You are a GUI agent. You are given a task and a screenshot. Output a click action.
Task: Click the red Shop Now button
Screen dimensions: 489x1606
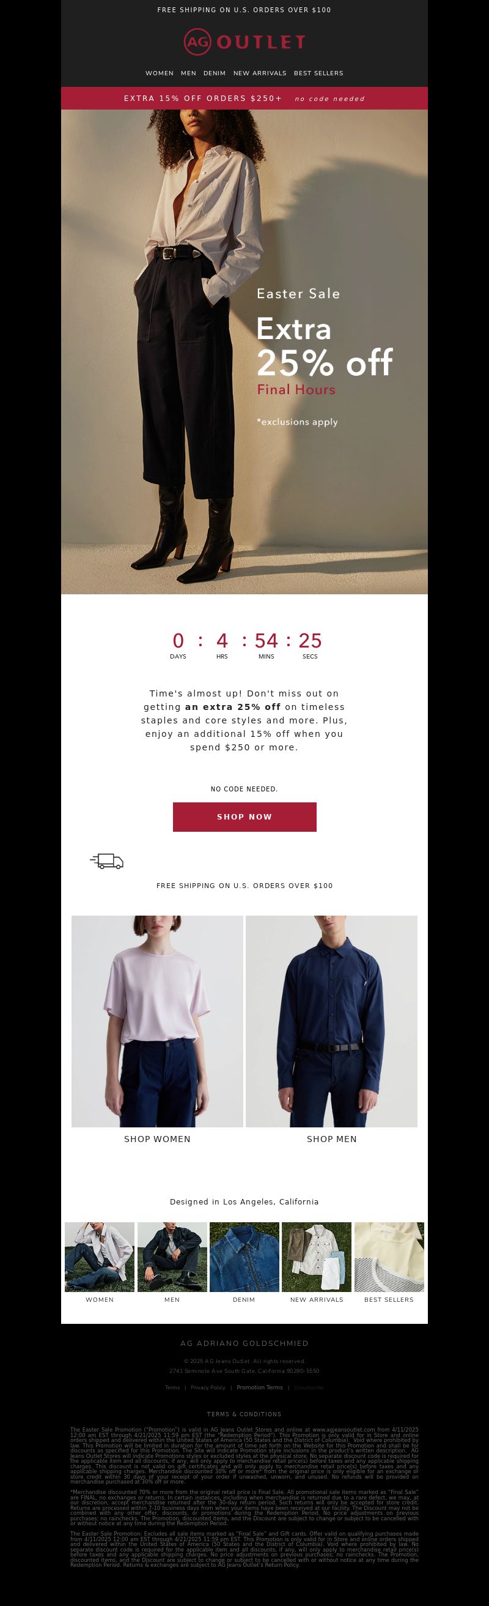(x=244, y=816)
